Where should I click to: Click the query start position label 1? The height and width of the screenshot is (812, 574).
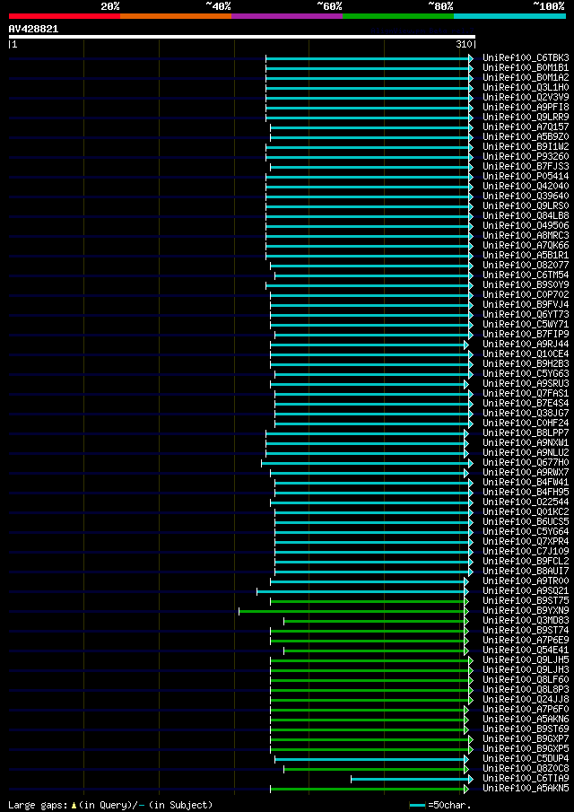13,45
